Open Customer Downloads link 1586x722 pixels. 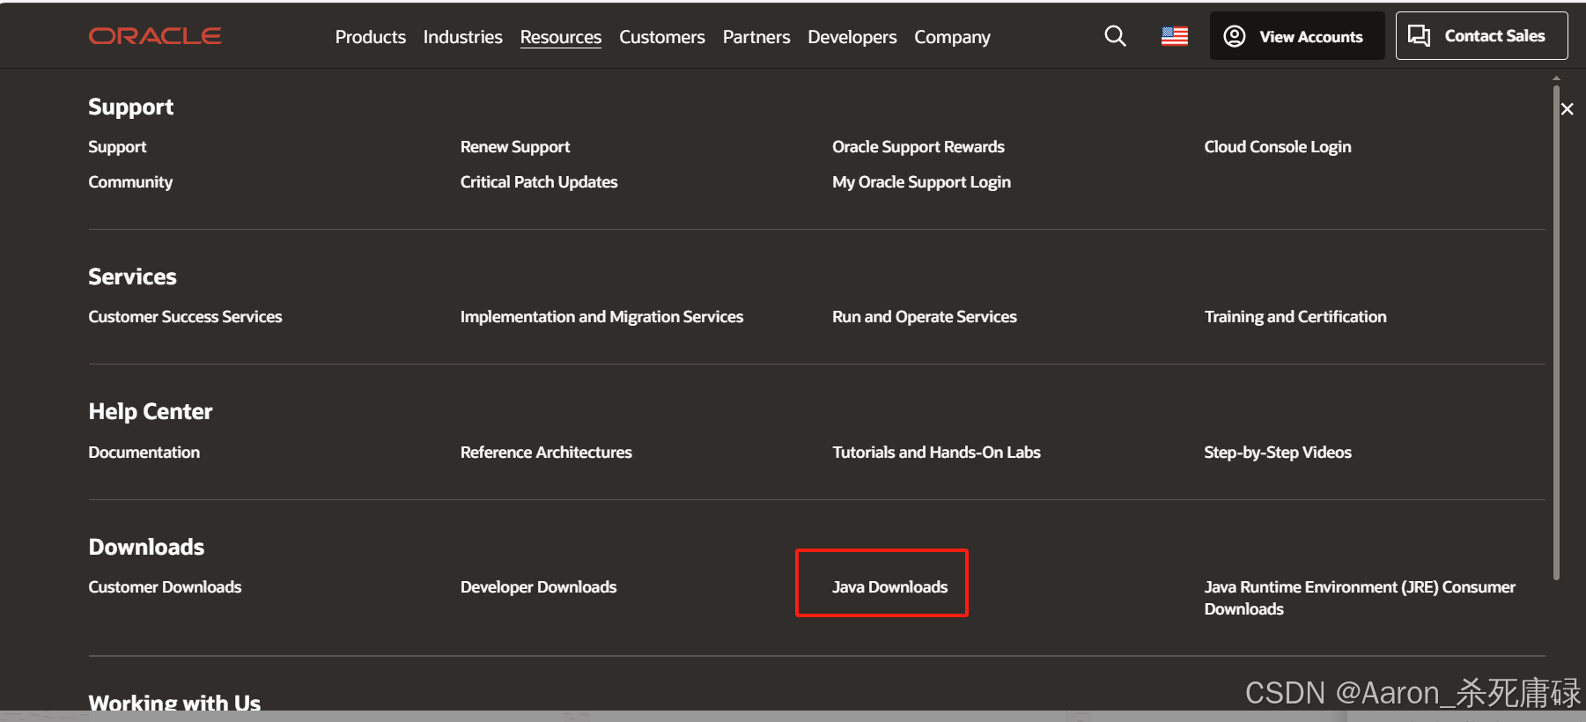pyautogui.click(x=165, y=587)
